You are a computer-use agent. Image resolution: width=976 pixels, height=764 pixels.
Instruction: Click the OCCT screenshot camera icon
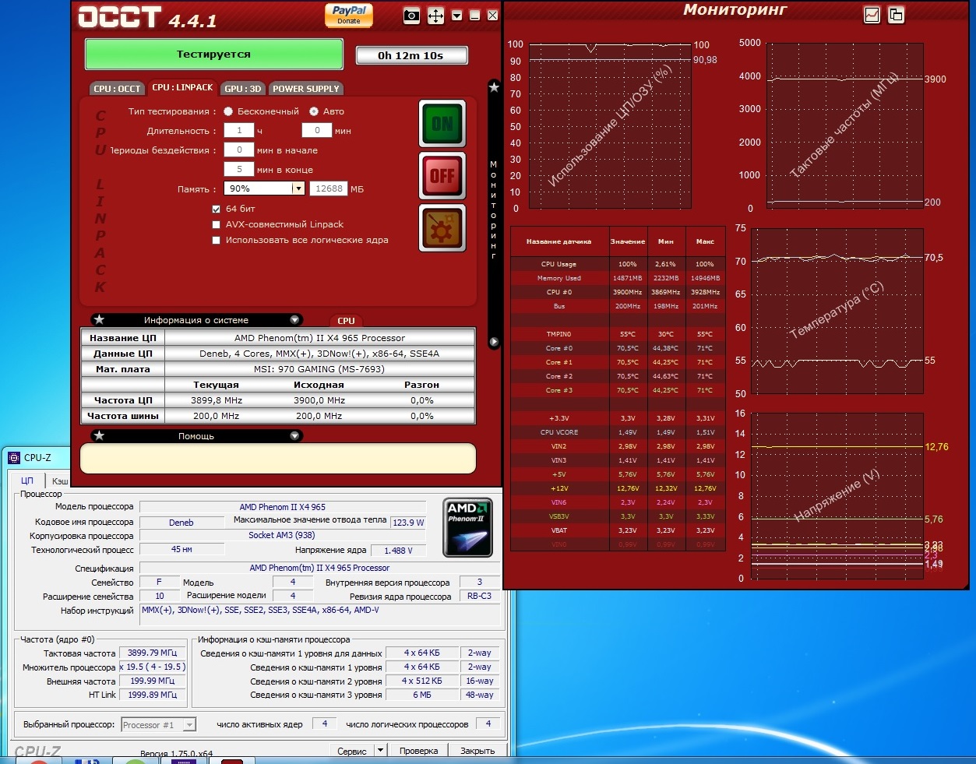[412, 16]
